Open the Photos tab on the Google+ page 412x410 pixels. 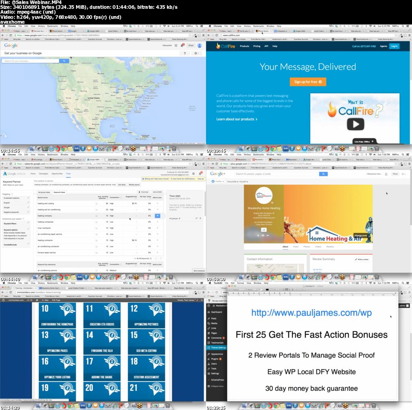(x=307, y=247)
